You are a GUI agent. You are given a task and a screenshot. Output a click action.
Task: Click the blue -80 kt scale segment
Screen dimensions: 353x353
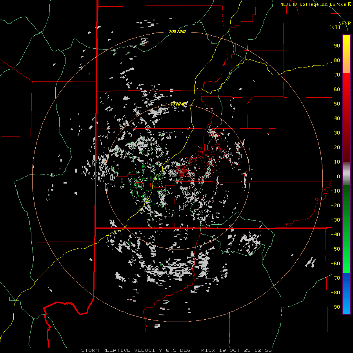click(346, 293)
